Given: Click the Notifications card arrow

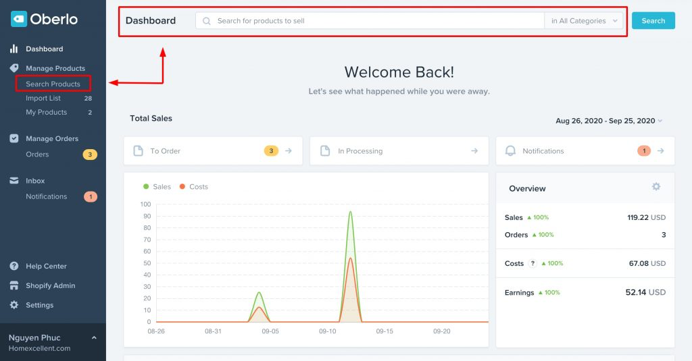Looking at the screenshot, I should (x=661, y=150).
